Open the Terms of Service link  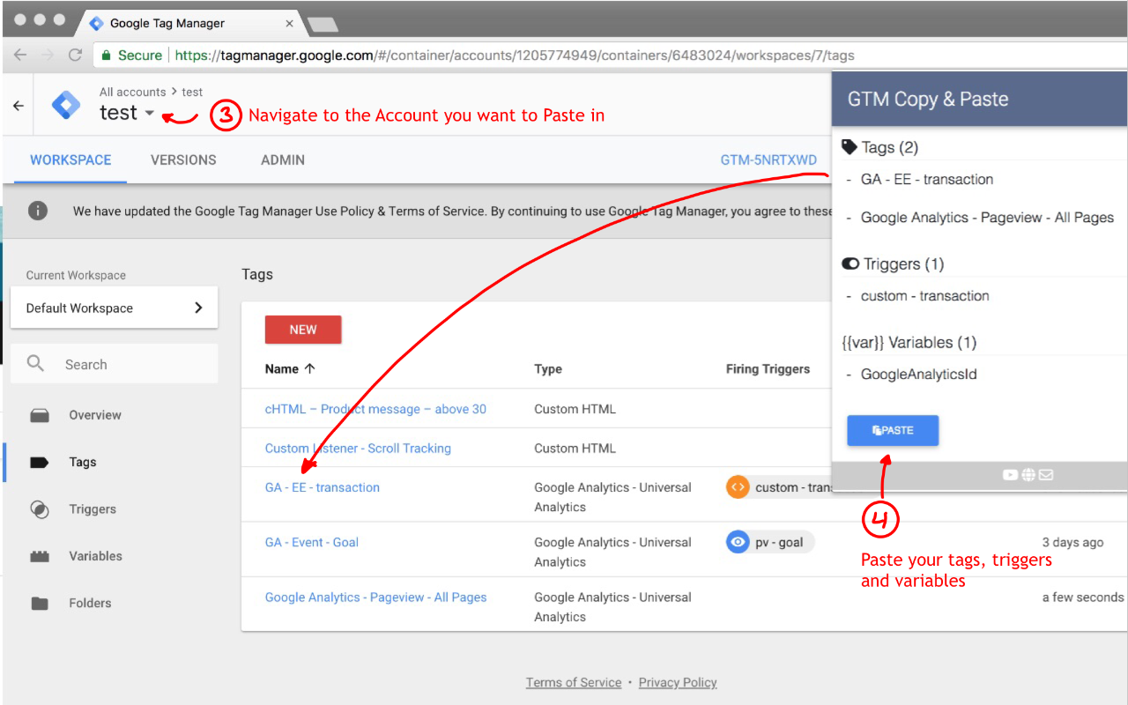(x=574, y=682)
